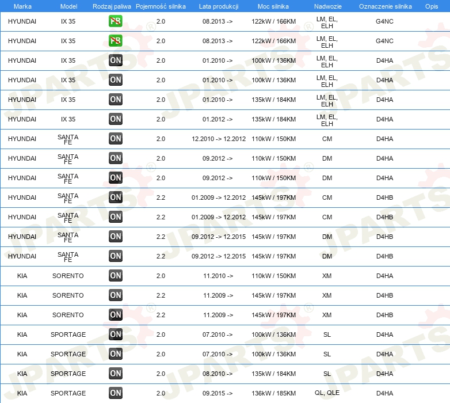Screen dimensions: 450x403
Task: Select the 136kW / 185KM power cell
Action: click(274, 393)
